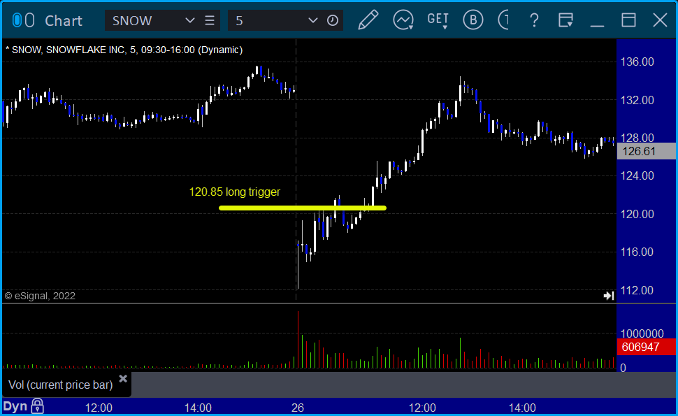Open the SNOW symbol dropdown arrow
The width and height of the screenshot is (678, 416).
[x=189, y=20]
